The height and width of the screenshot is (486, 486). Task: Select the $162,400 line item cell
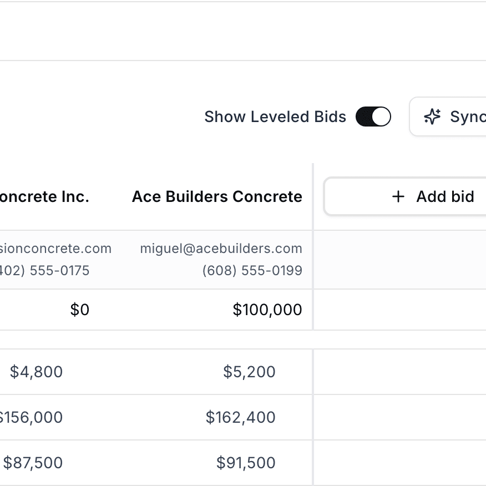[x=240, y=417]
